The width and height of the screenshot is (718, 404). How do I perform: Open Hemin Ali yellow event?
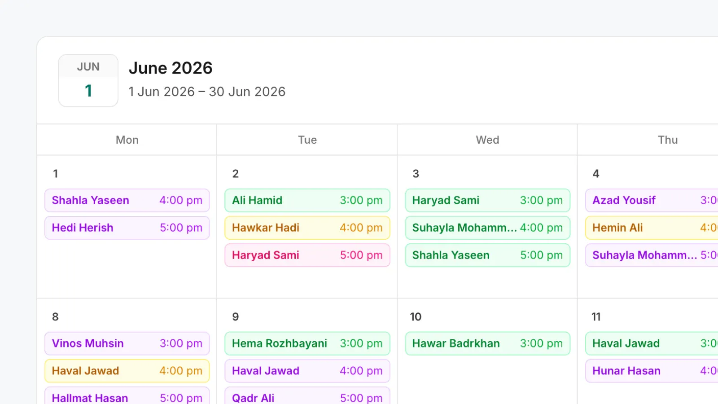[x=652, y=228]
